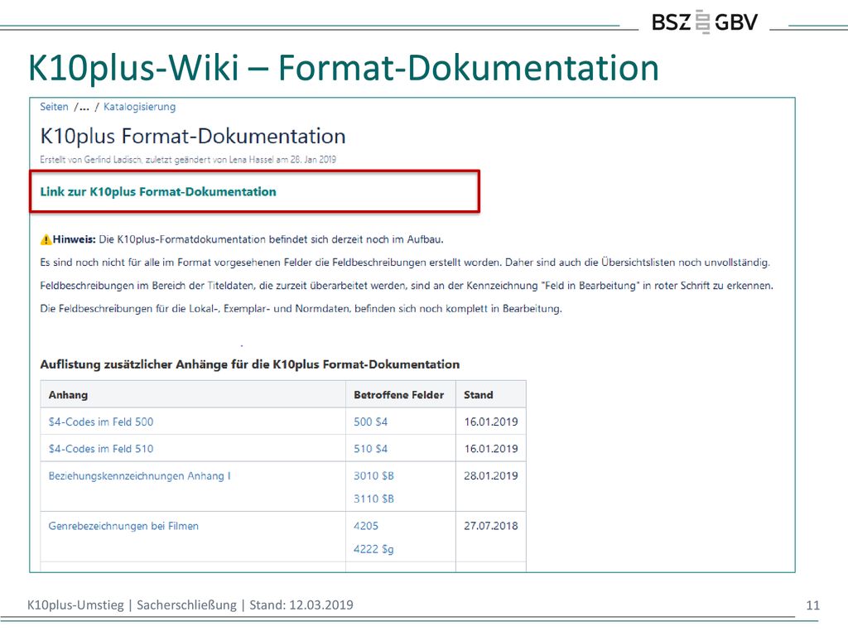
Task: Click the yellow warning icon beside 'Hinweis'
Action: (46, 239)
